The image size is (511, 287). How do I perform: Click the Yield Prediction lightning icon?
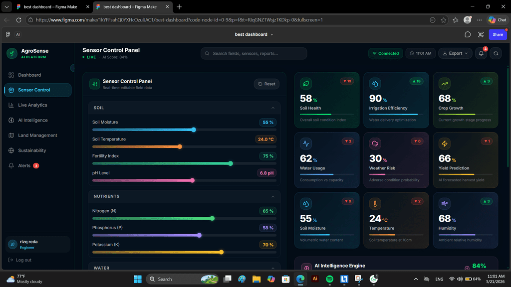click(445, 143)
